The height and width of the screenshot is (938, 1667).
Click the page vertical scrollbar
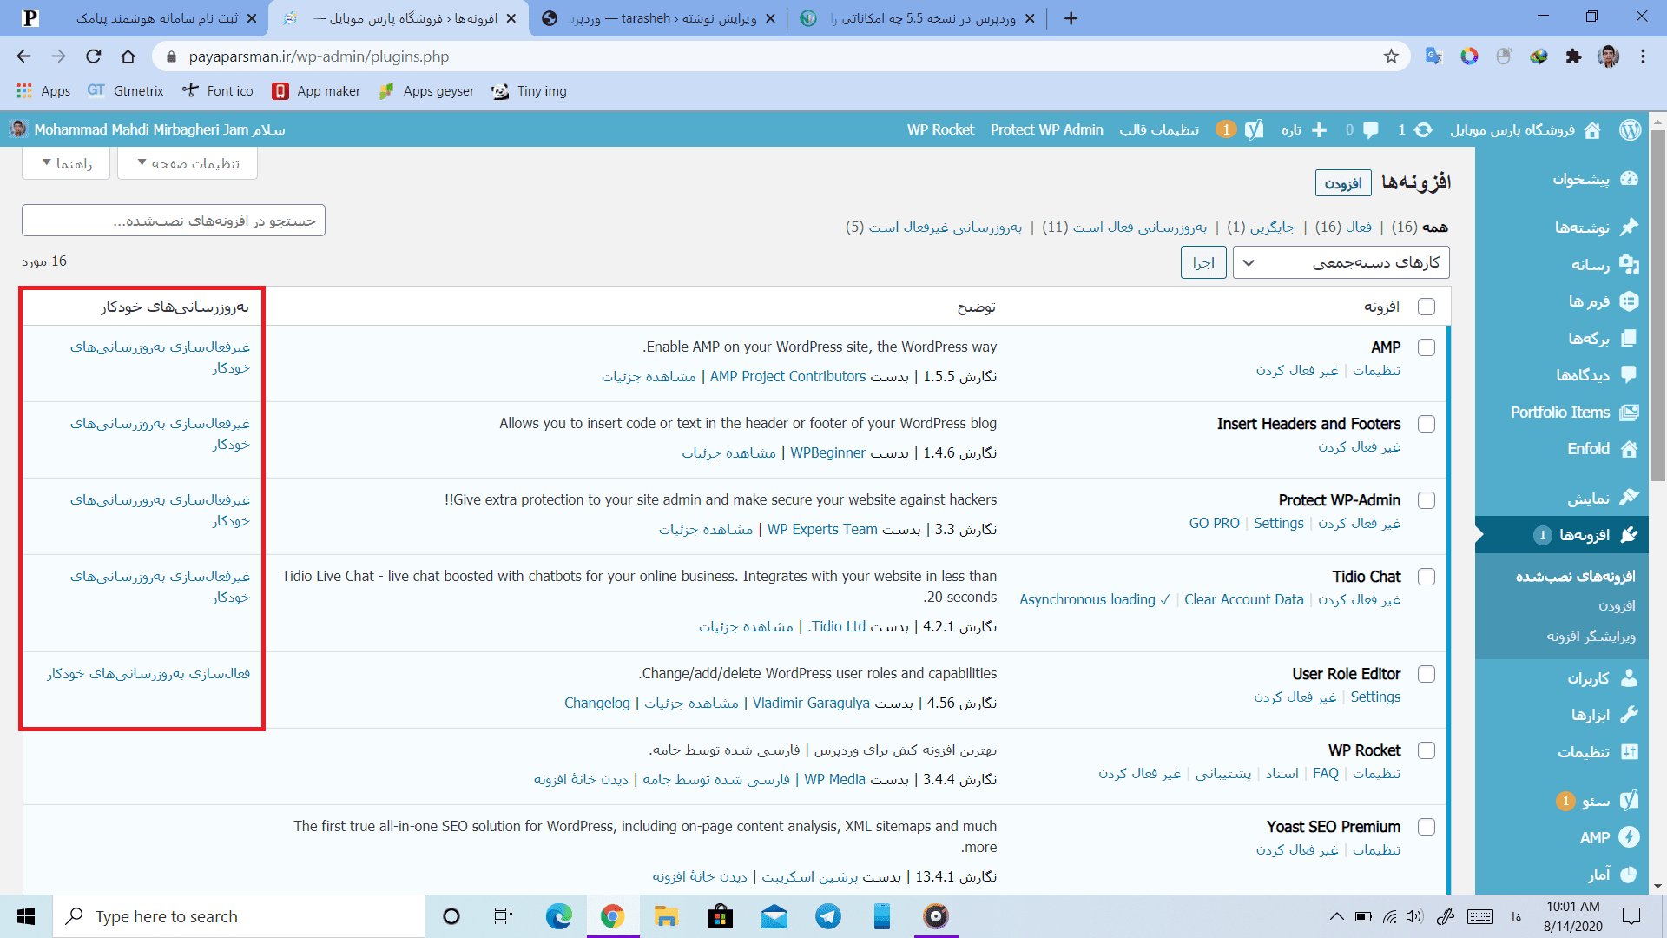click(1657, 304)
